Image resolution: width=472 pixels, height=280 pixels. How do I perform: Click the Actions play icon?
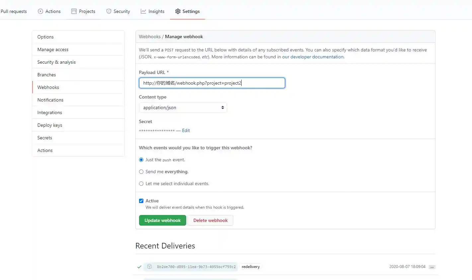coord(40,11)
